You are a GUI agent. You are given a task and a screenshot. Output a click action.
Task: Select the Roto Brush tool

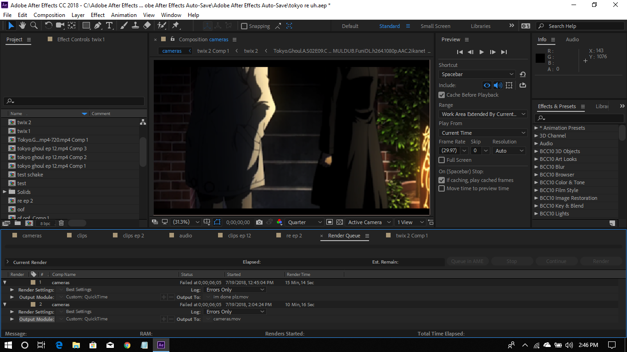coord(162,26)
